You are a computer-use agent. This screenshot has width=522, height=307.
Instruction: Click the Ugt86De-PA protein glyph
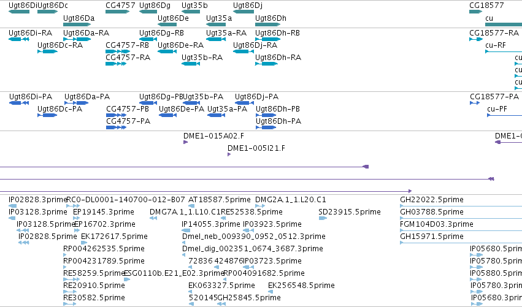[168, 115]
